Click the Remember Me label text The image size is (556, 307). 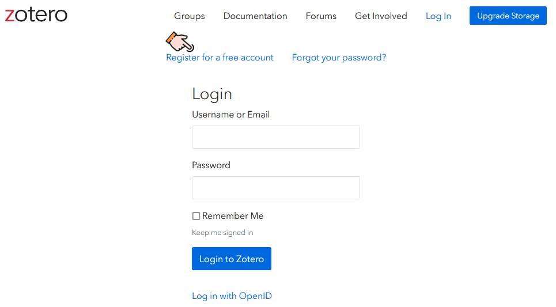pos(233,216)
